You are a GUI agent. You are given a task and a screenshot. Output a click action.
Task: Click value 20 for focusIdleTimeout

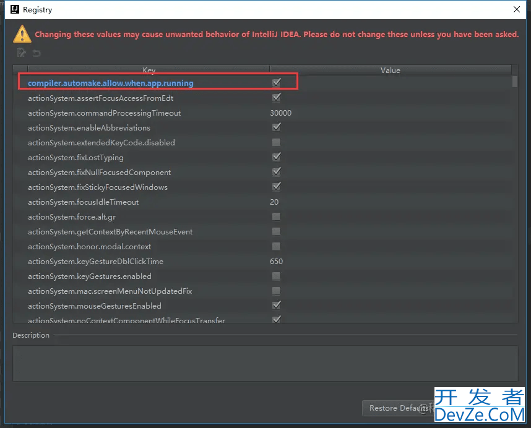tap(274, 202)
